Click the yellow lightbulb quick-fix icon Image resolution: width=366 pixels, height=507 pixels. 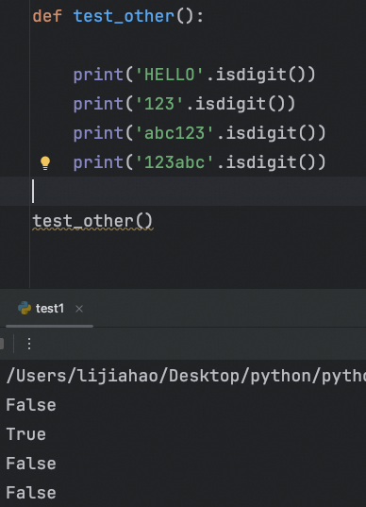[45, 162]
